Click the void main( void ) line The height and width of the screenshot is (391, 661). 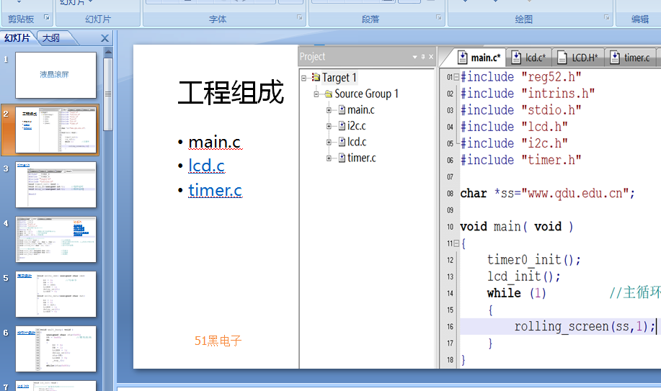517,227
